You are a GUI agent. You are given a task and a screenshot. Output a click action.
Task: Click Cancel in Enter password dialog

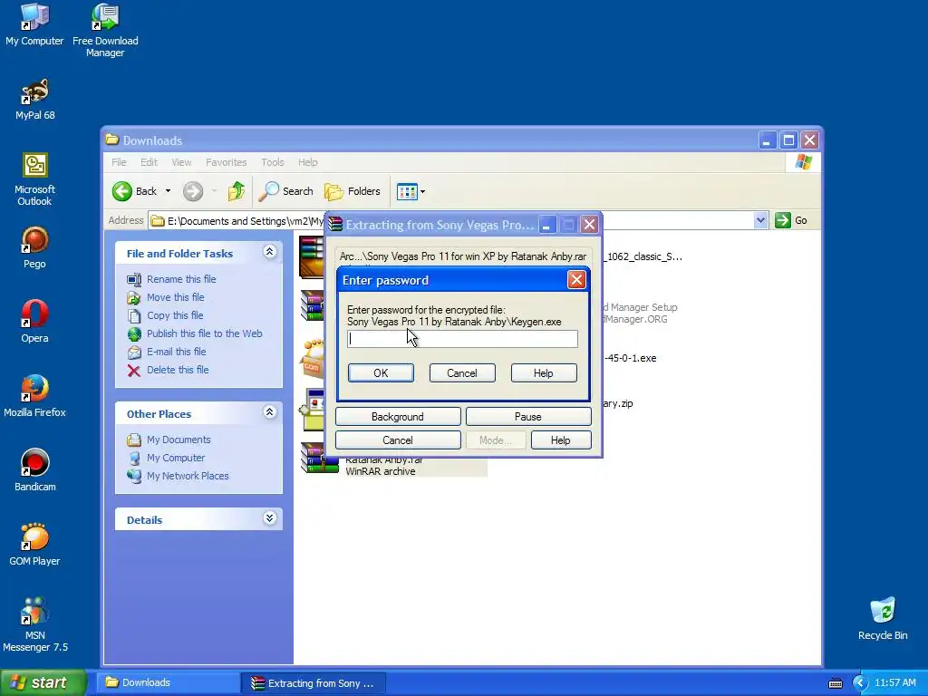461,372
